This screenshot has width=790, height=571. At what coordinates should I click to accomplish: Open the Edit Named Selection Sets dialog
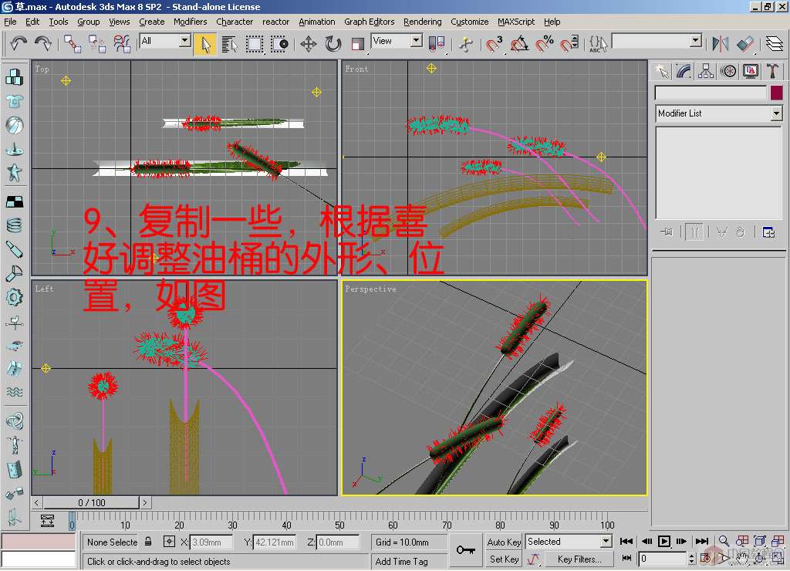point(598,44)
